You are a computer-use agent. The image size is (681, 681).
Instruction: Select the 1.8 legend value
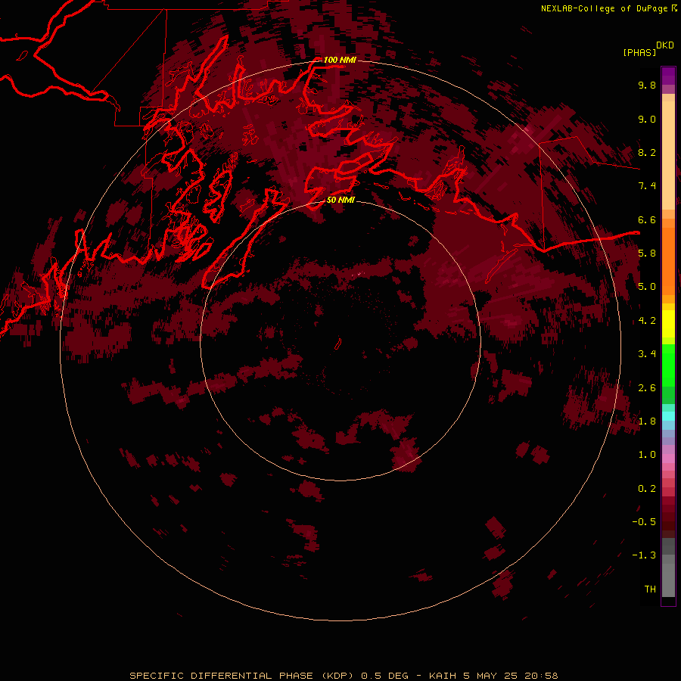[x=647, y=421]
